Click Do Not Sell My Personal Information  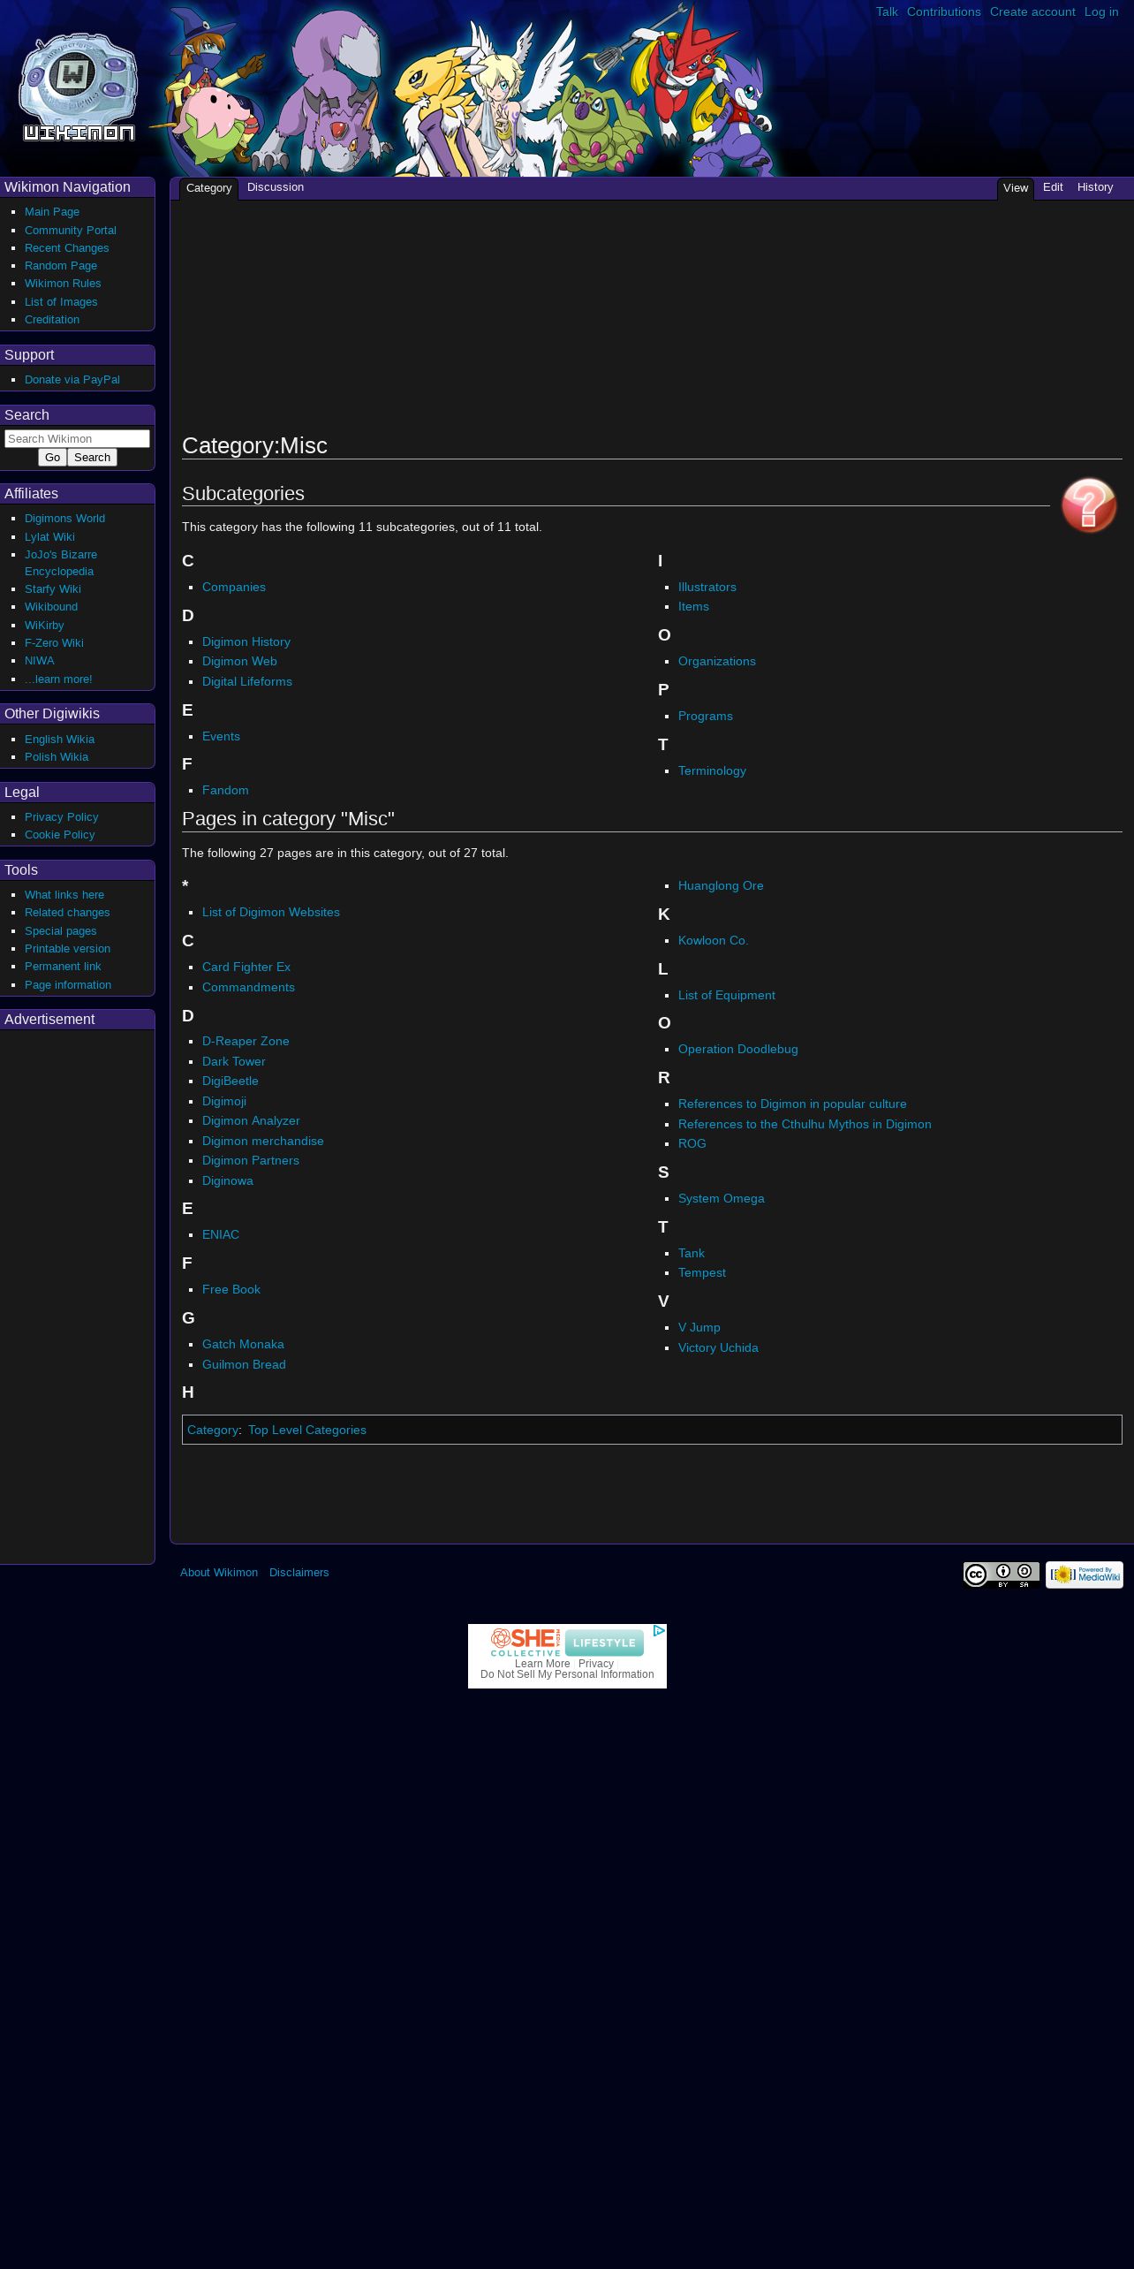(x=567, y=1674)
